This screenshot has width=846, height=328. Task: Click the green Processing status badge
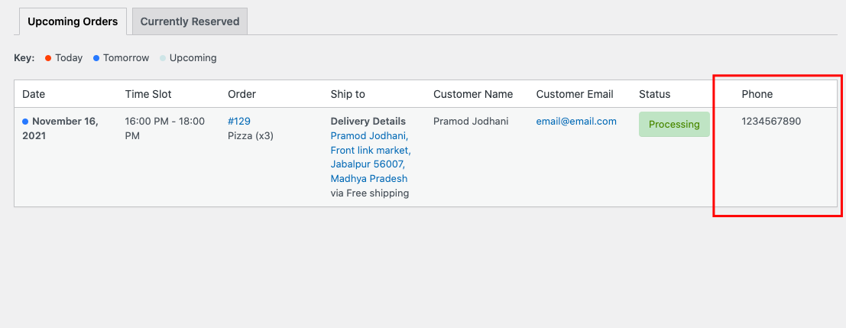click(x=674, y=124)
